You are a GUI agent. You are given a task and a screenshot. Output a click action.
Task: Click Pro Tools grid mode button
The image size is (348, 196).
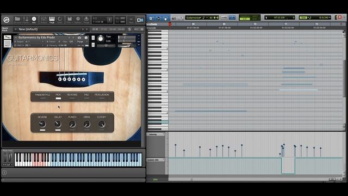[x=224, y=17]
